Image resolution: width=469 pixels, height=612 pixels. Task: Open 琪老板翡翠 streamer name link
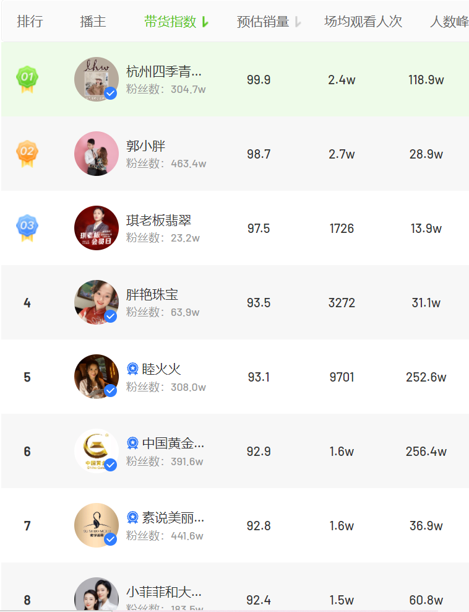pyautogui.click(x=158, y=220)
